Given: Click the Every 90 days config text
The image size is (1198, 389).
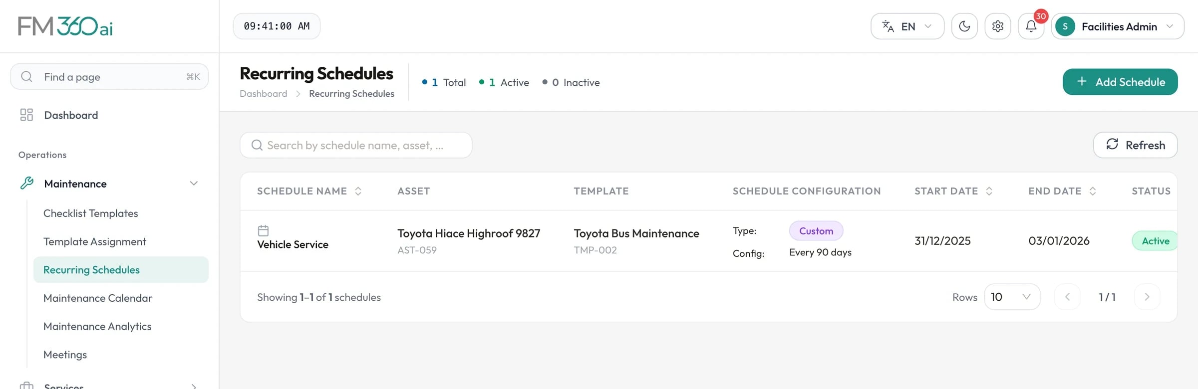Looking at the screenshot, I should tap(820, 252).
